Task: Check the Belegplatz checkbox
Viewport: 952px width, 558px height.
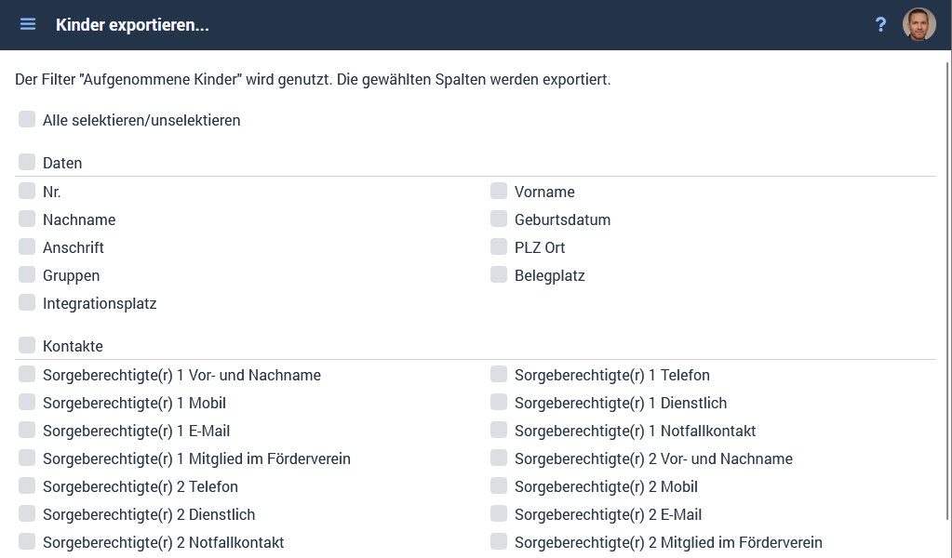Action: pyautogui.click(x=499, y=274)
